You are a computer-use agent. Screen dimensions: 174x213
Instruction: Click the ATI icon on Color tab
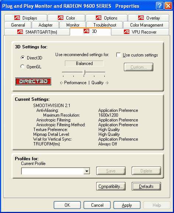(60, 18)
